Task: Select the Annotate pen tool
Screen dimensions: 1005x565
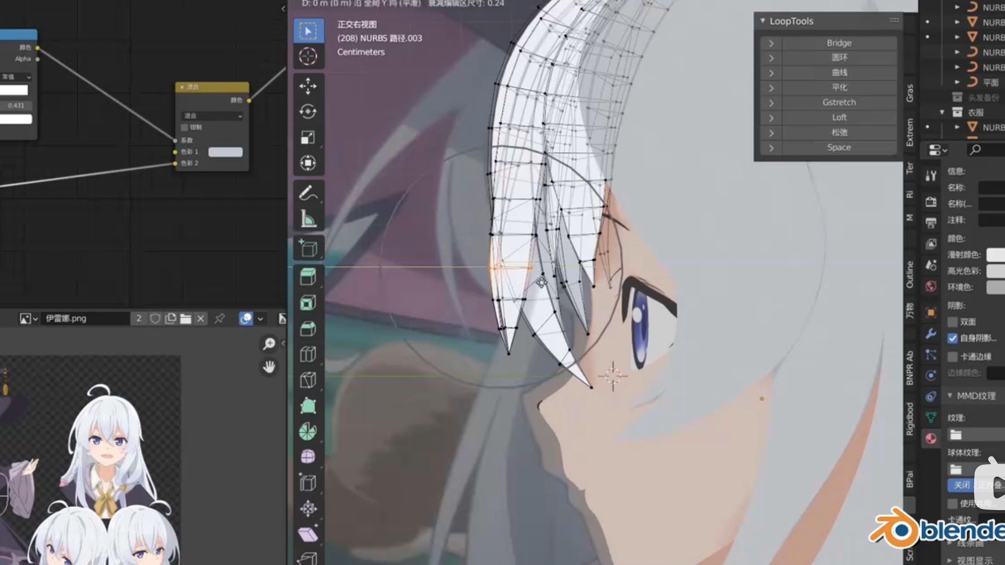Action: click(308, 193)
